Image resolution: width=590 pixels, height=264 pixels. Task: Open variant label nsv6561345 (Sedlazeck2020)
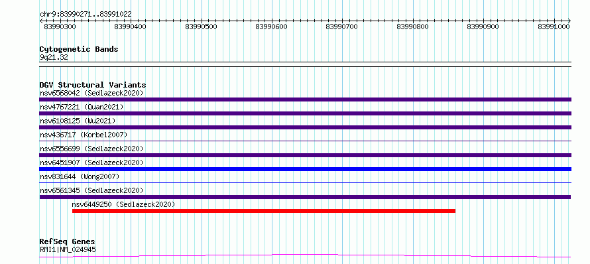click(x=91, y=190)
